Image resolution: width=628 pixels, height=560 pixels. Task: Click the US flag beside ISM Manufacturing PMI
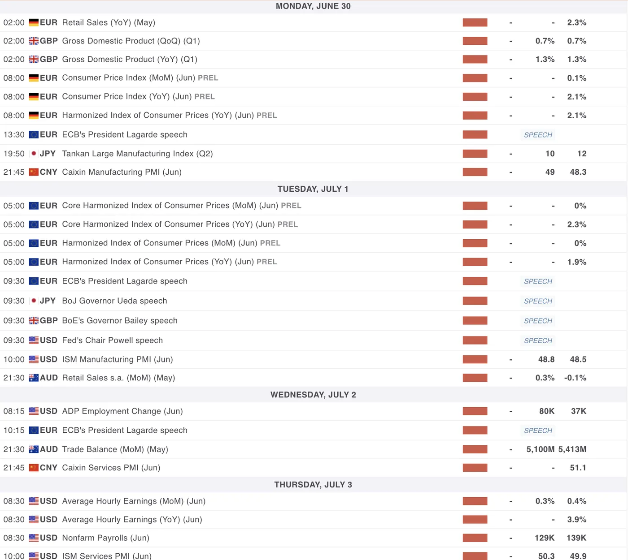(34, 359)
